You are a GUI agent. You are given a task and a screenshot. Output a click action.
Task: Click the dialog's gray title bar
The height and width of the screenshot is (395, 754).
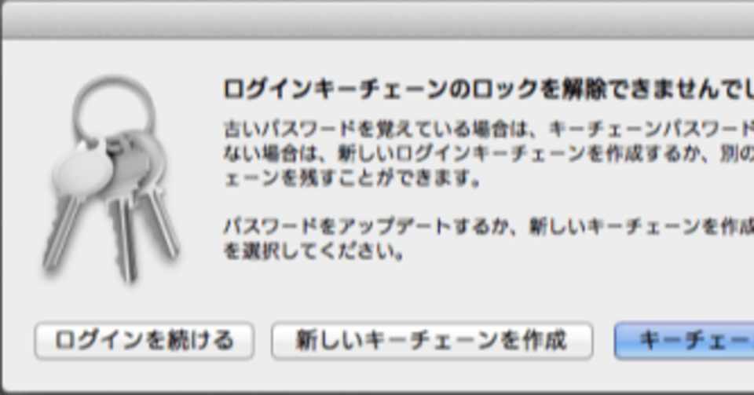(x=379, y=19)
